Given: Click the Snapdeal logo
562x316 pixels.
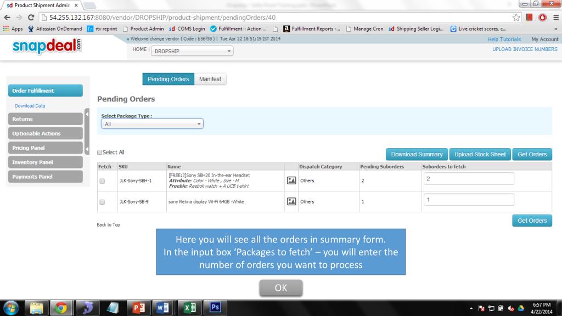Looking at the screenshot, I should tap(47, 46).
